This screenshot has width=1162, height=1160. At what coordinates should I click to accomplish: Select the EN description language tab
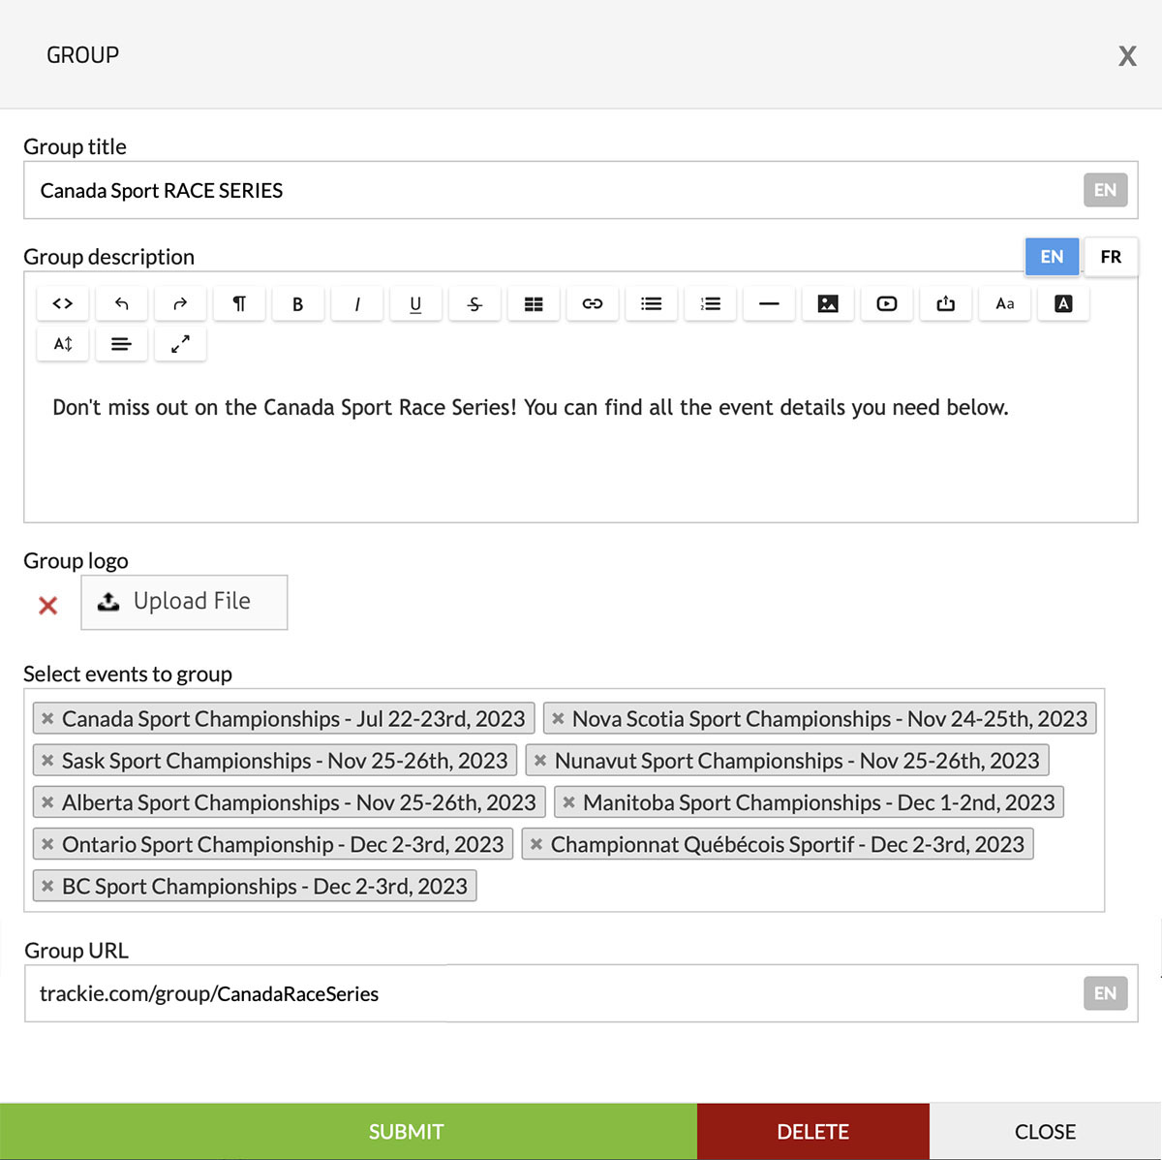tap(1052, 257)
